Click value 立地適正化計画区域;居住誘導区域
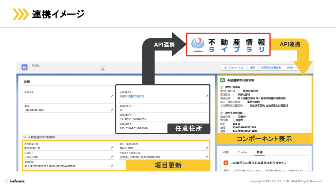Viewport: 336px width, 189px height. point(140,157)
